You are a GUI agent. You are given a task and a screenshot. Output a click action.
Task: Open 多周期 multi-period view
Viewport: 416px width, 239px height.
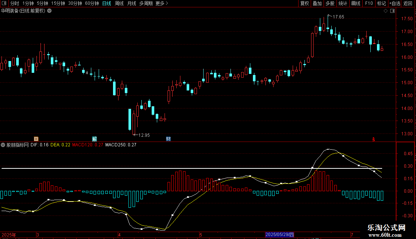[146, 3]
